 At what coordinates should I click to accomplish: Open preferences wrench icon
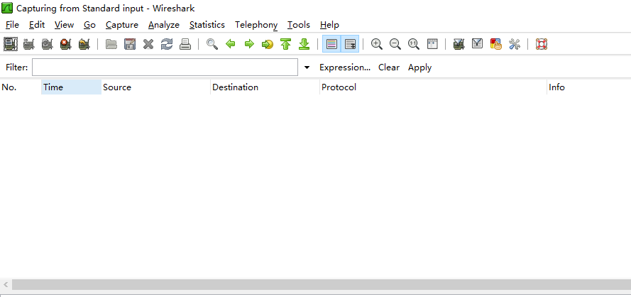515,44
